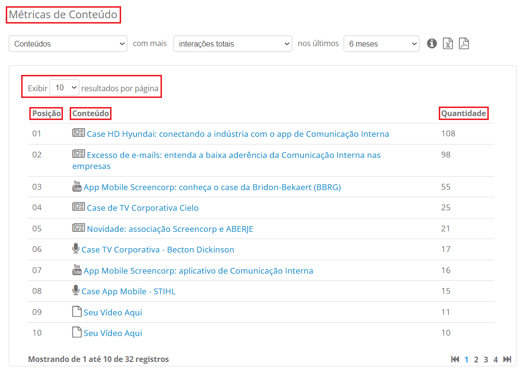Click newspaper icon beside Excesso de e-mails
This screenshot has width=520, height=373.
(x=79, y=154)
